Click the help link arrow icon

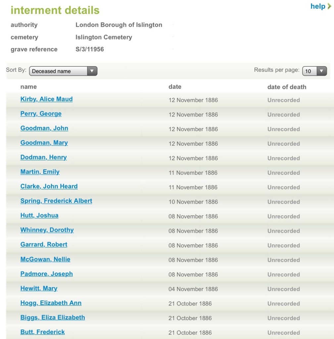(329, 6)
